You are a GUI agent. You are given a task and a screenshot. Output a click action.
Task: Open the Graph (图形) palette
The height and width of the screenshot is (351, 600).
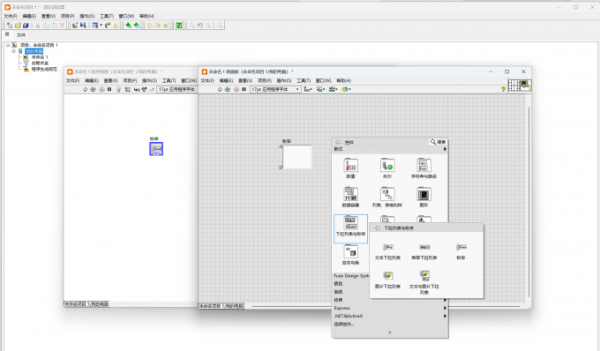click(424, 198)
